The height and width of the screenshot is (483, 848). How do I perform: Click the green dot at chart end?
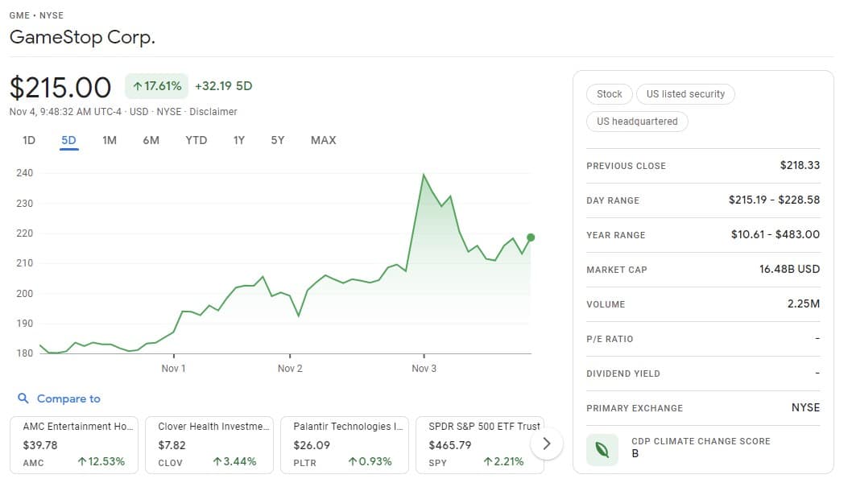pos(531,237)
